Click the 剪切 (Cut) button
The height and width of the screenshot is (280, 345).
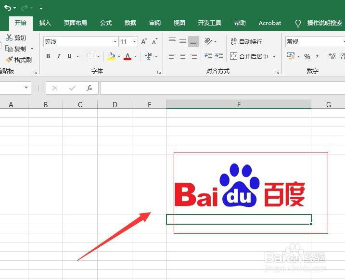click(16, 38)
